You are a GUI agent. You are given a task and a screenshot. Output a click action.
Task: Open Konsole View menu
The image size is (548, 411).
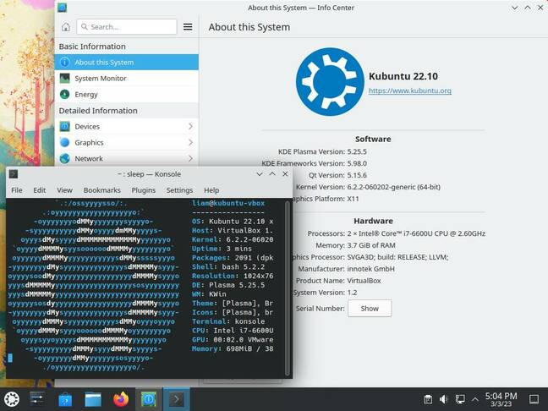[x=64, y=190]
